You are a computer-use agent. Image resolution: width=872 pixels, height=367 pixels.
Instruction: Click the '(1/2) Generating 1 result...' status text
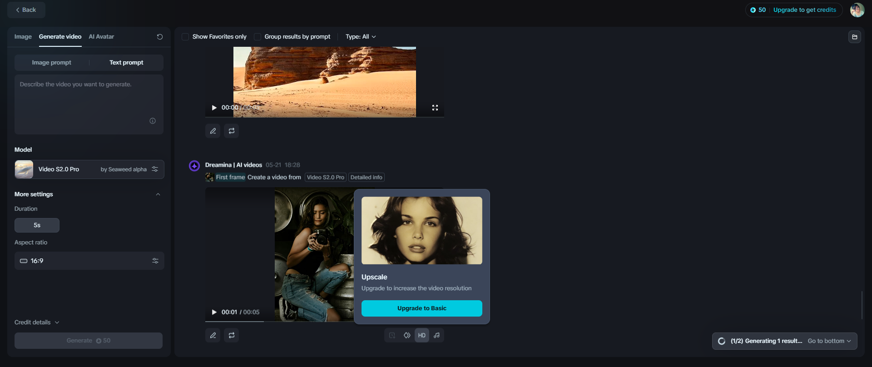coord(766,341)
